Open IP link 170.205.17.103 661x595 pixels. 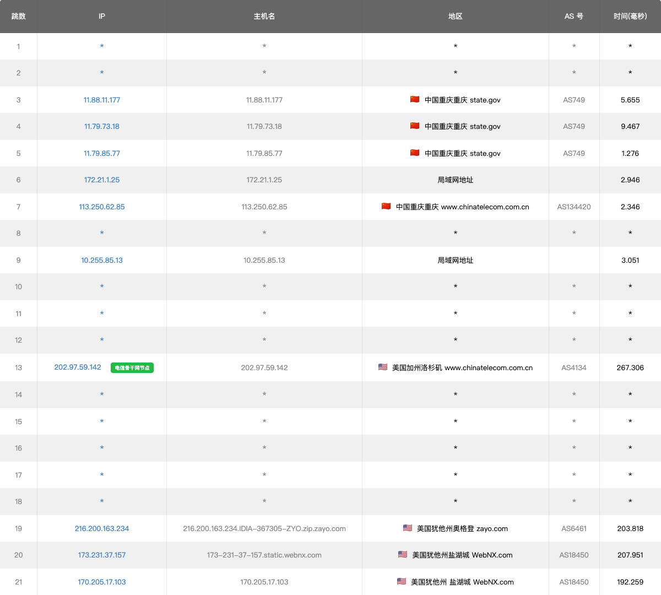102,582
